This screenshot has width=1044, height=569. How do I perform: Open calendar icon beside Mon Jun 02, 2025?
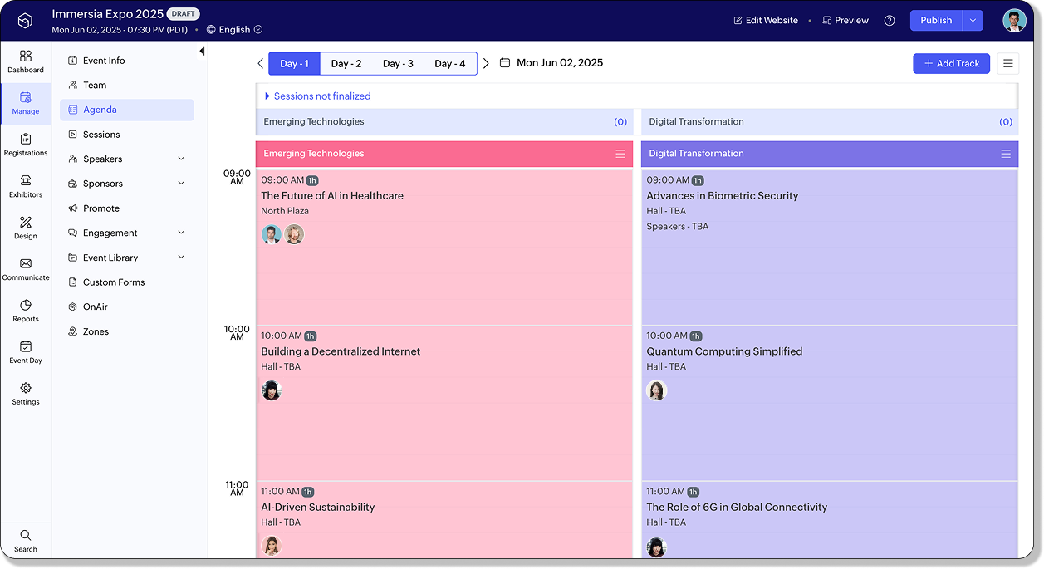point(505,62)
